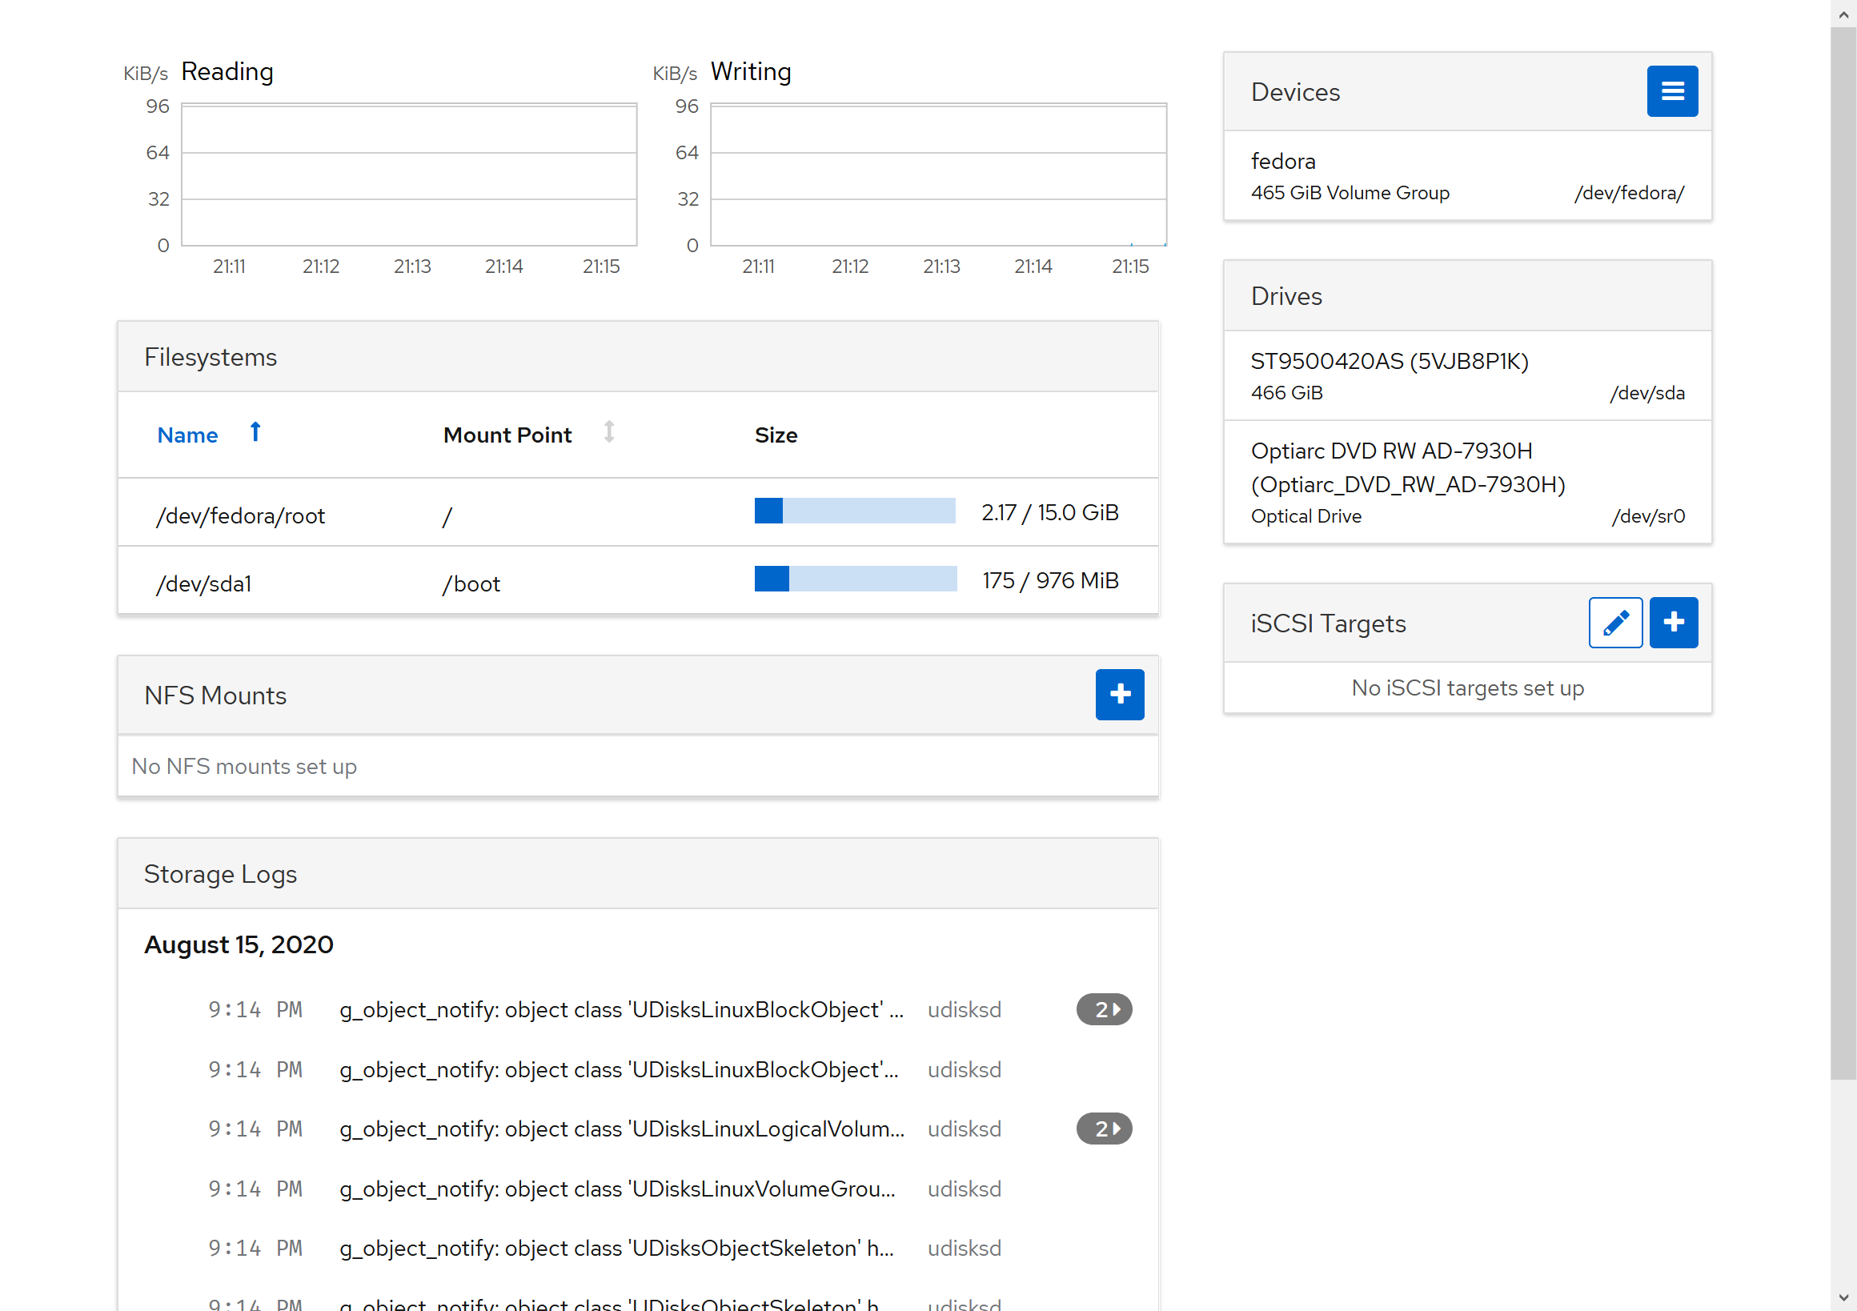1857x1311 pixels.
Task: Open Optiarc DVD RW optical drive
Action: click(1466, 482)
